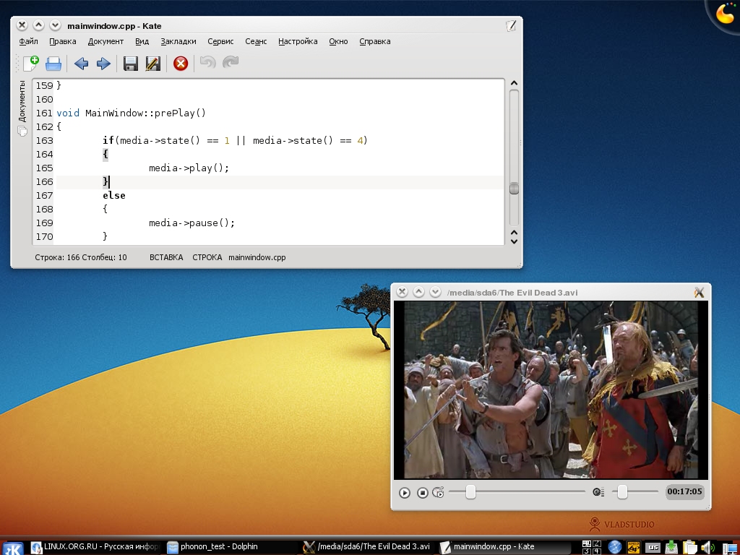
Task: Mute audio with the speaker icon in player
Action: [x=598, y=492]
